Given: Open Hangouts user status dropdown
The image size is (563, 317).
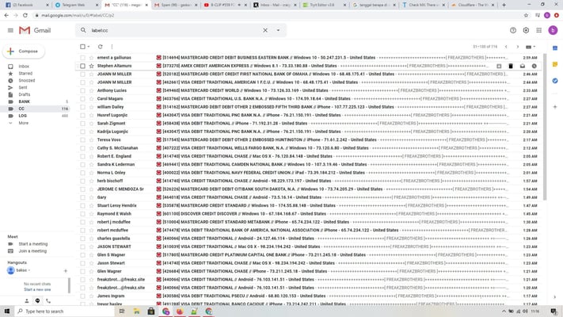Looking at the screenshot, I should point(29,270).
